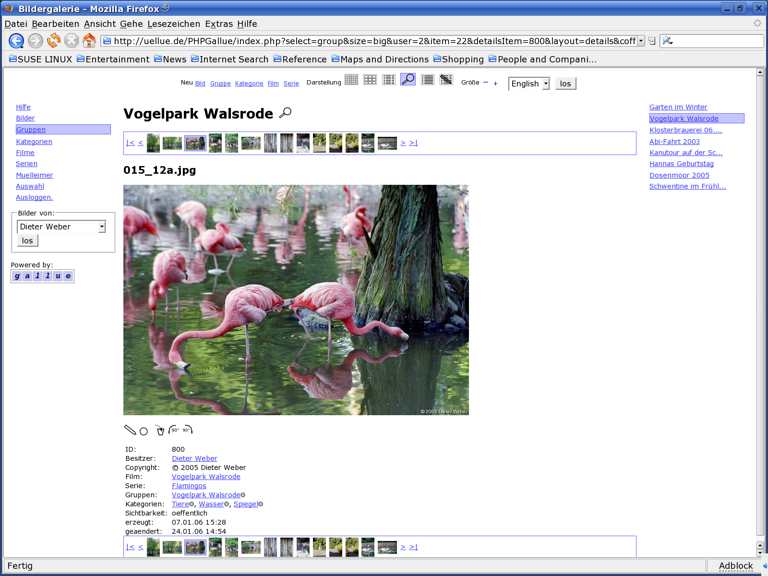Open the Extras menu
Screen dimensions: 768x576
tap(218, 24)
